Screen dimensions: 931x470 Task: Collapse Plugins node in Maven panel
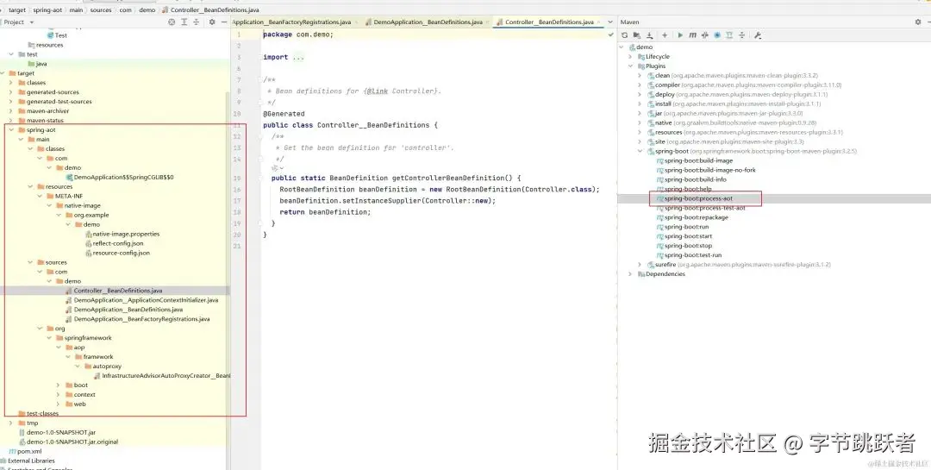coord(630,66)
